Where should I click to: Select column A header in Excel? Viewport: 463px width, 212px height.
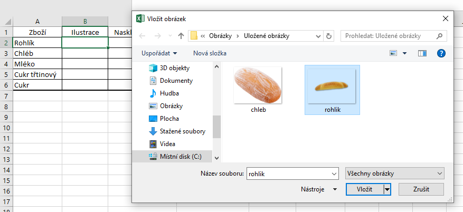pyautogui.click(x=37, y=21)
